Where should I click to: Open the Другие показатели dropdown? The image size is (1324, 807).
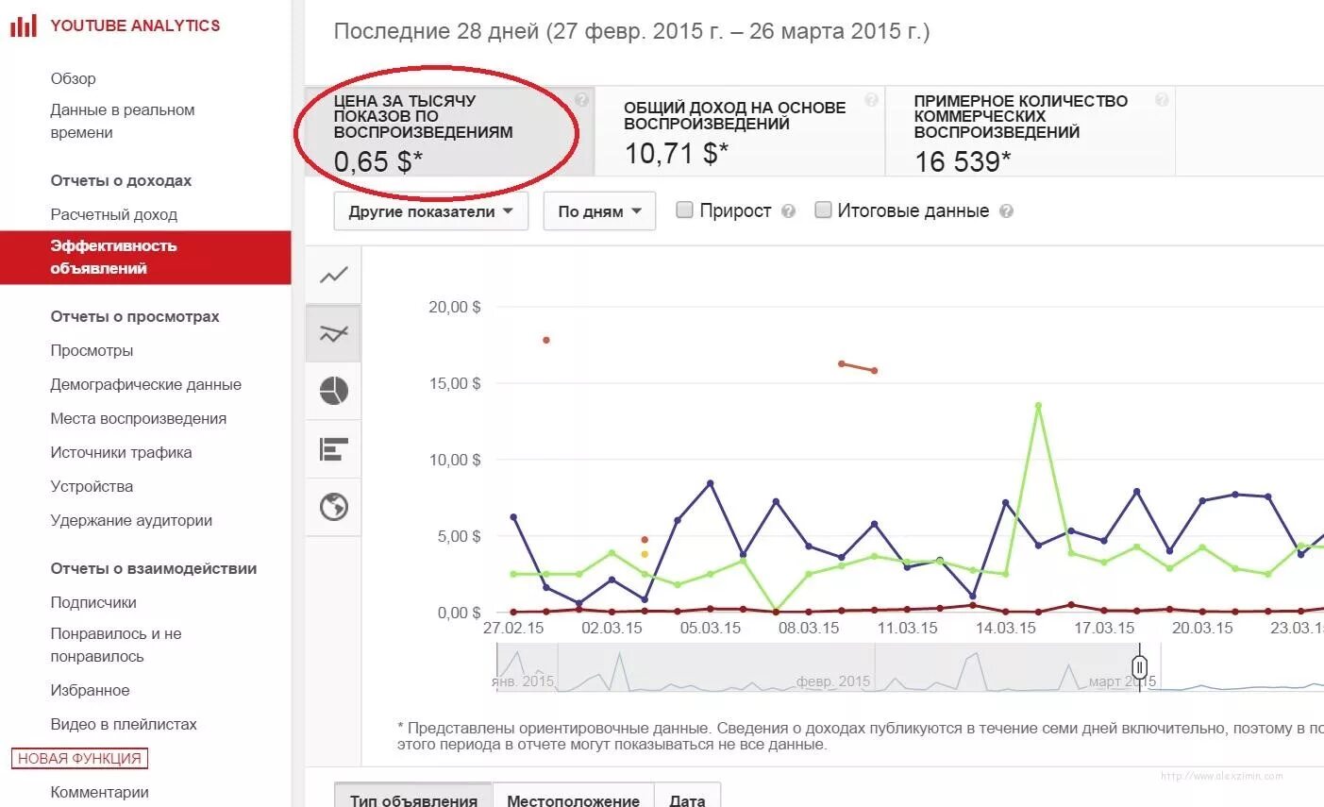point(431,211)
